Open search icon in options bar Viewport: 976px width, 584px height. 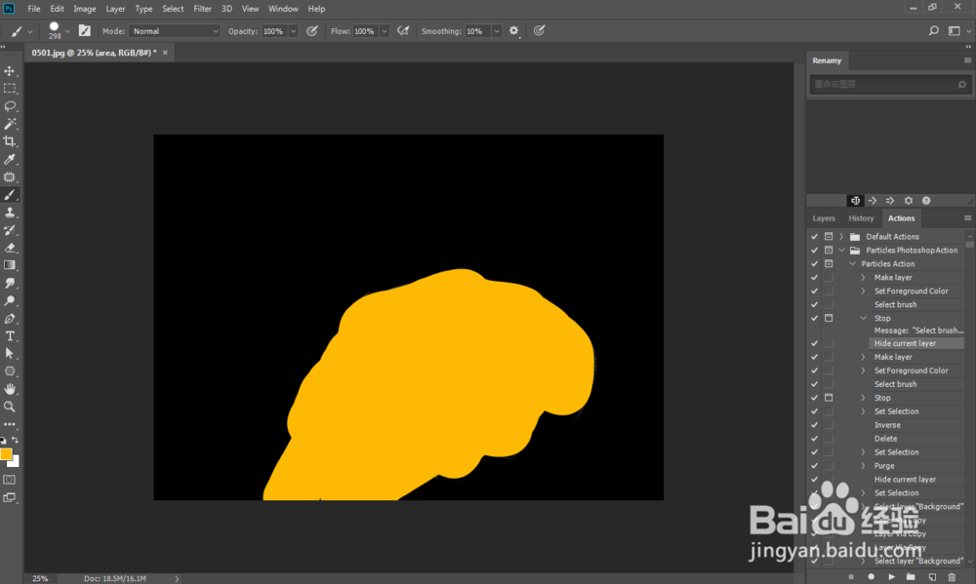(934, 30)
